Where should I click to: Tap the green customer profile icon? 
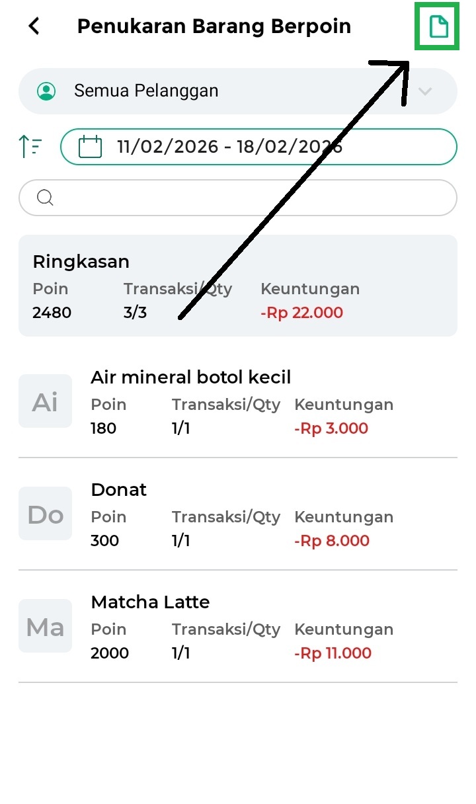46,91
